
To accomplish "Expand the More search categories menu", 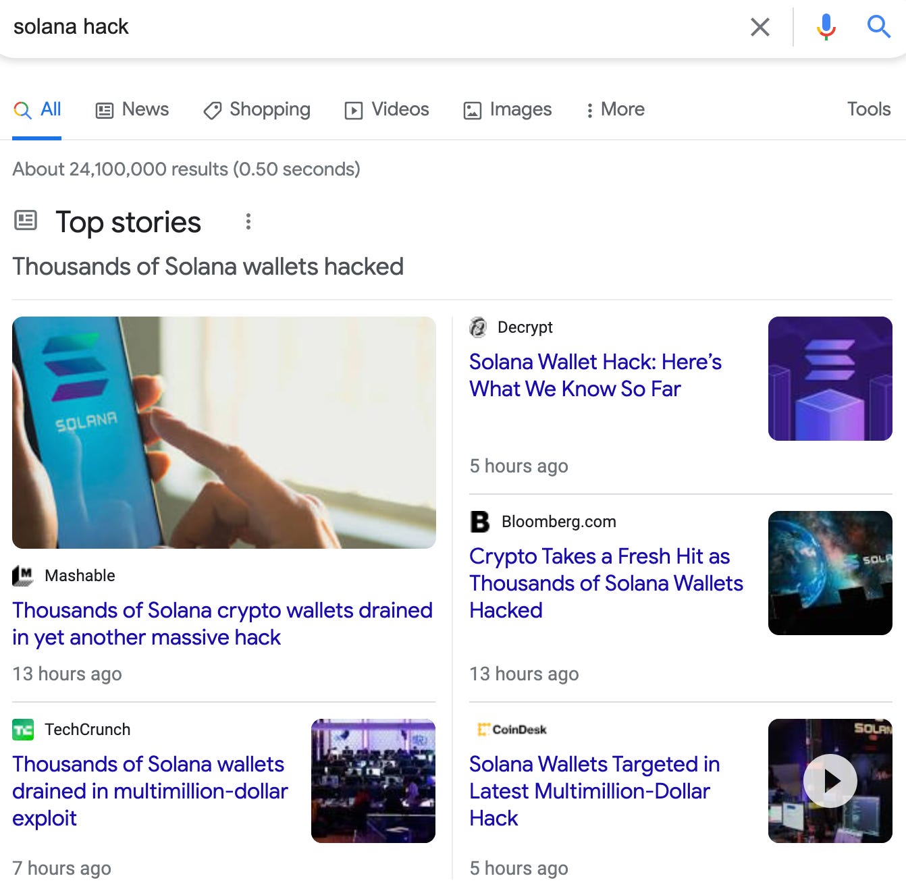I will tap(615, 109).
